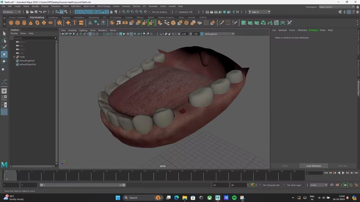This screenshot has height=202, width=360.
Task: Switch to the Sculpting shelf tab
Action: [x=53, y=17]
